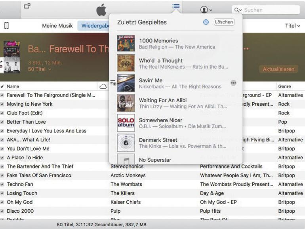
Task: Open the mini player window icon
Action: [x=27, y=6]
